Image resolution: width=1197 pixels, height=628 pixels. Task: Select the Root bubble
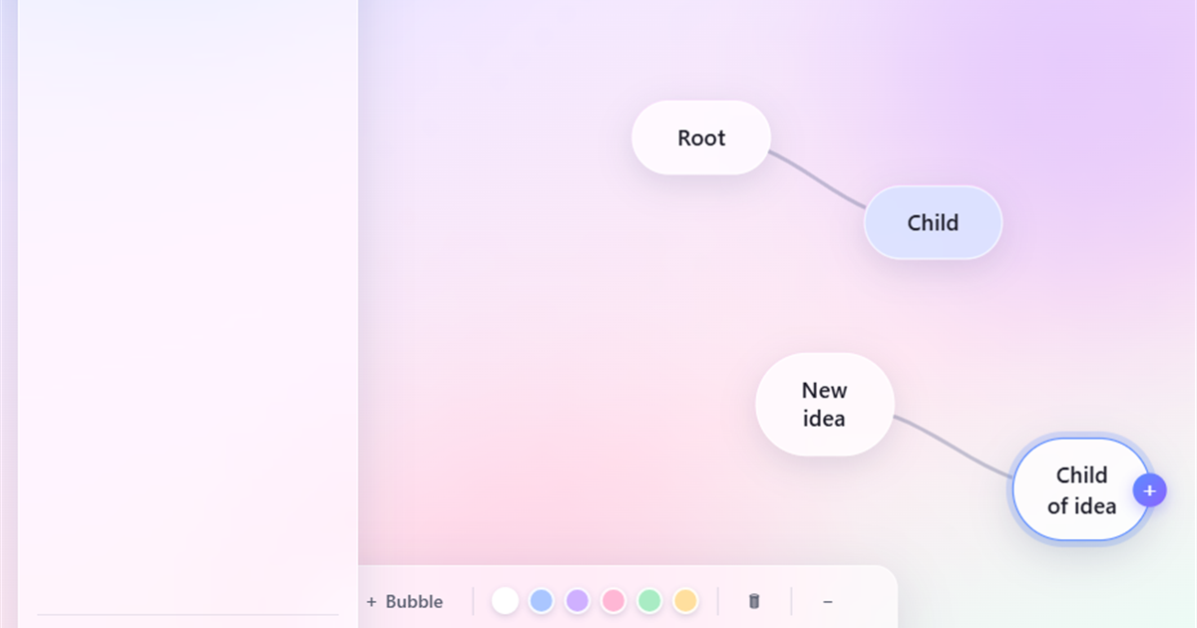point(701,138)
